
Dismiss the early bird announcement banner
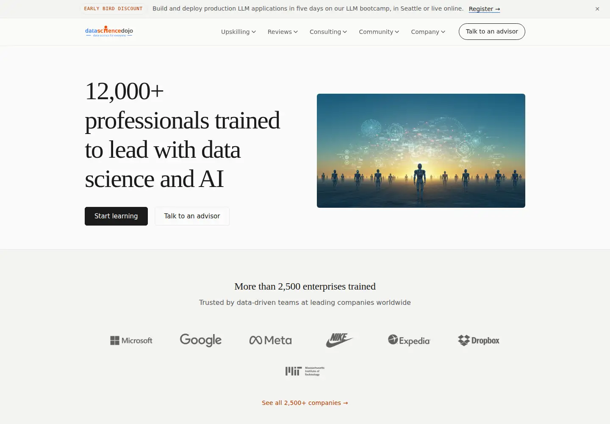[x=597, y=9]
